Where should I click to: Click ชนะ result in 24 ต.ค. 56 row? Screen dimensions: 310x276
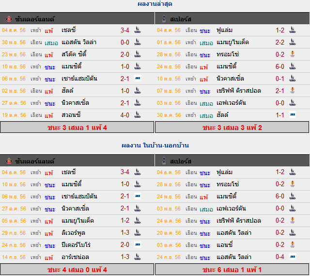205,221
